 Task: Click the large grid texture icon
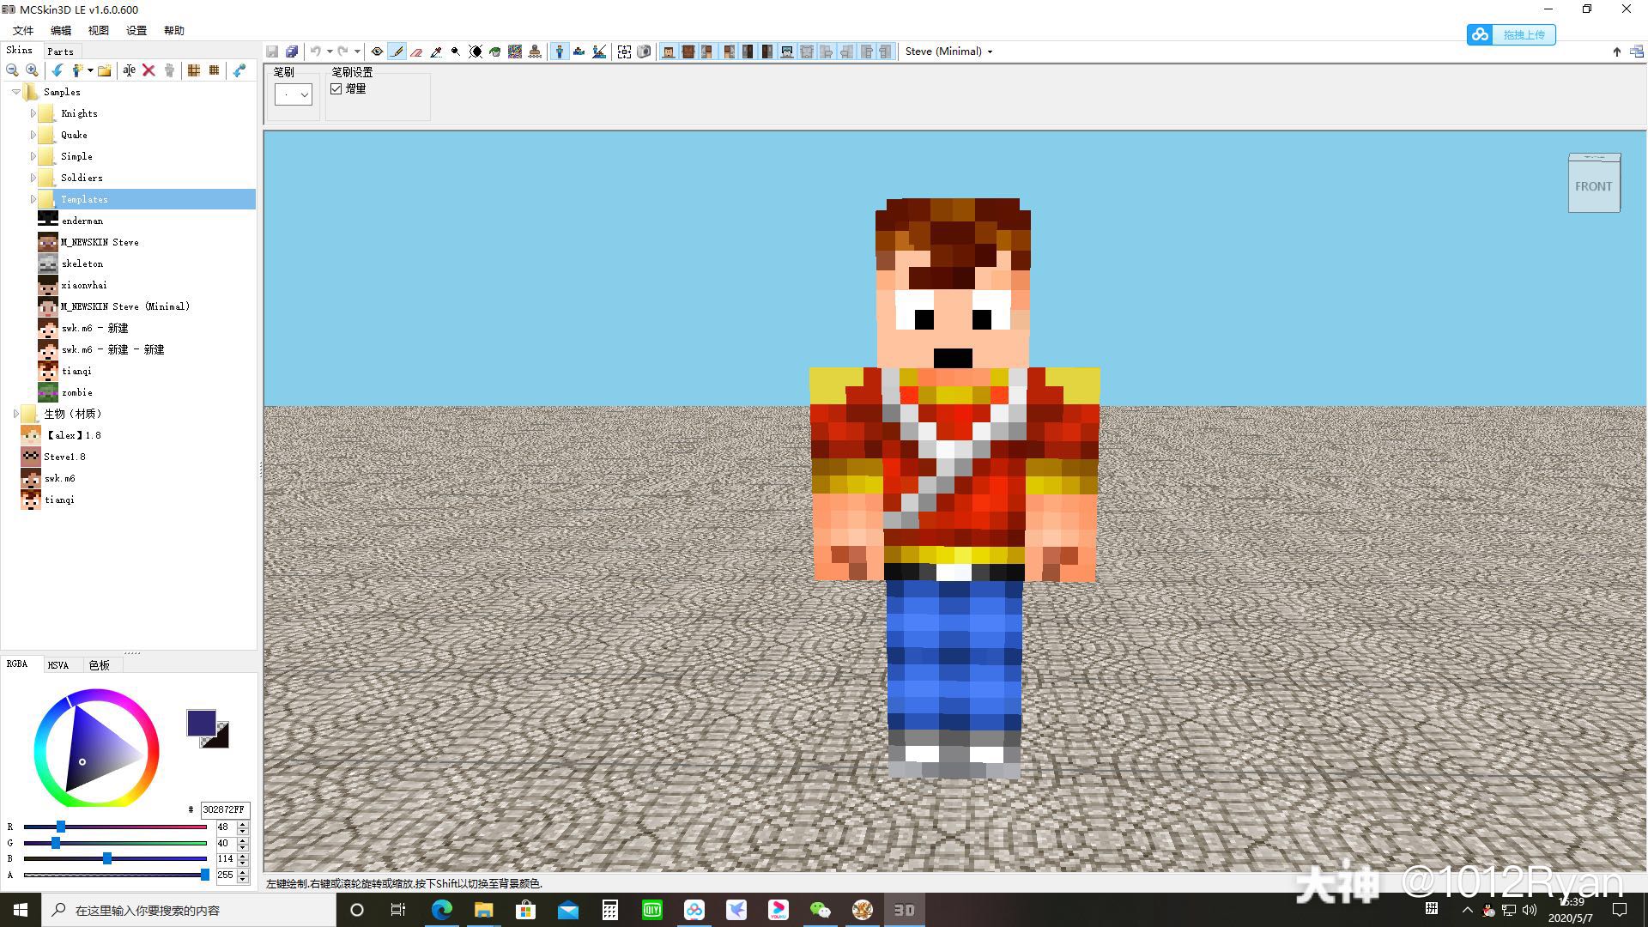click(x=194, y=70)
